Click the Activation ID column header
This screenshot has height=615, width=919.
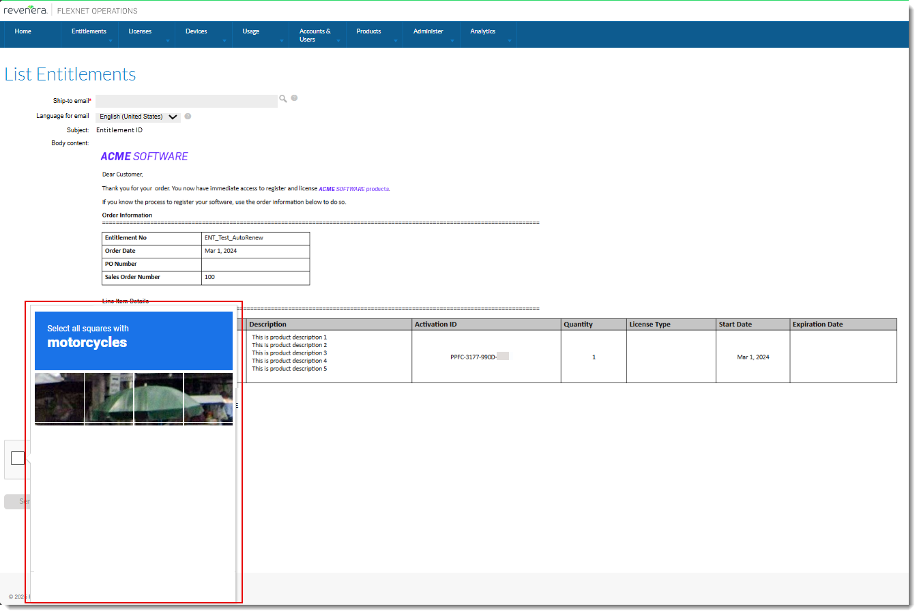click(x=435, y=325)
